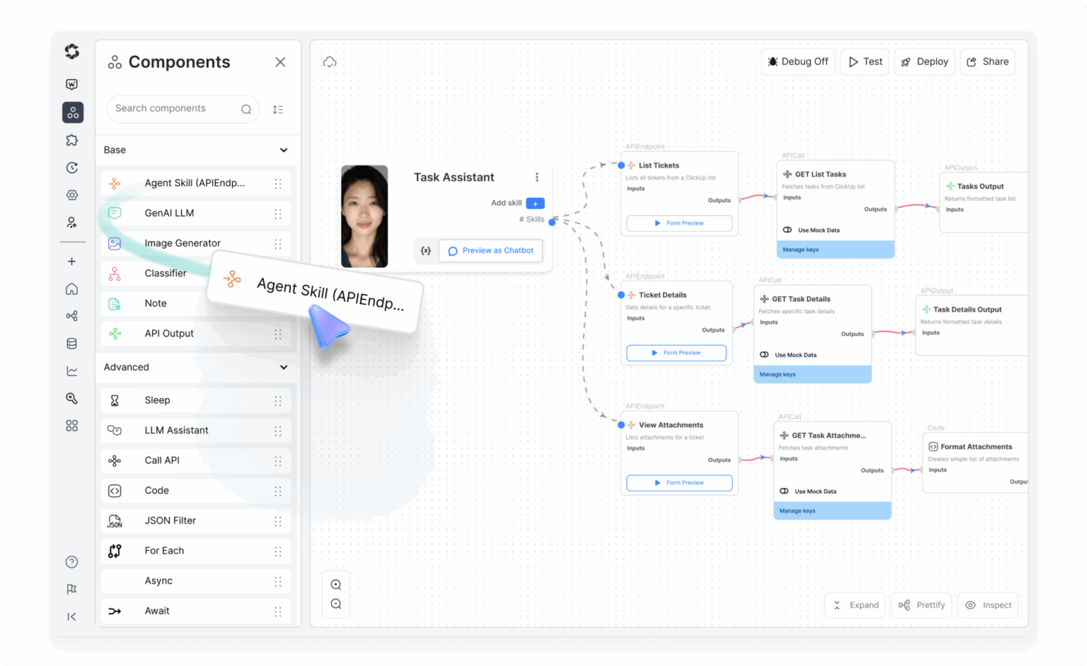Select the GenAI LLM component
Image resolution: width=1087 pixels, height=666 pixels.
(169, 213)
